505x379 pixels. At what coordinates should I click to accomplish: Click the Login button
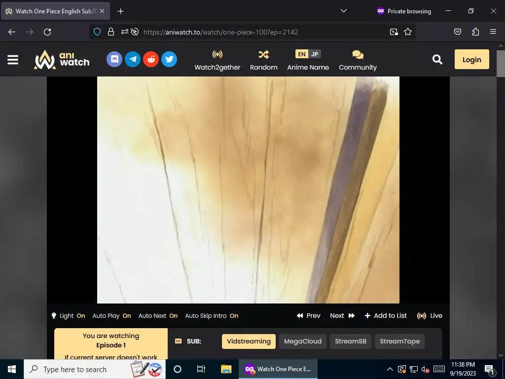click(x=471, y=60)
